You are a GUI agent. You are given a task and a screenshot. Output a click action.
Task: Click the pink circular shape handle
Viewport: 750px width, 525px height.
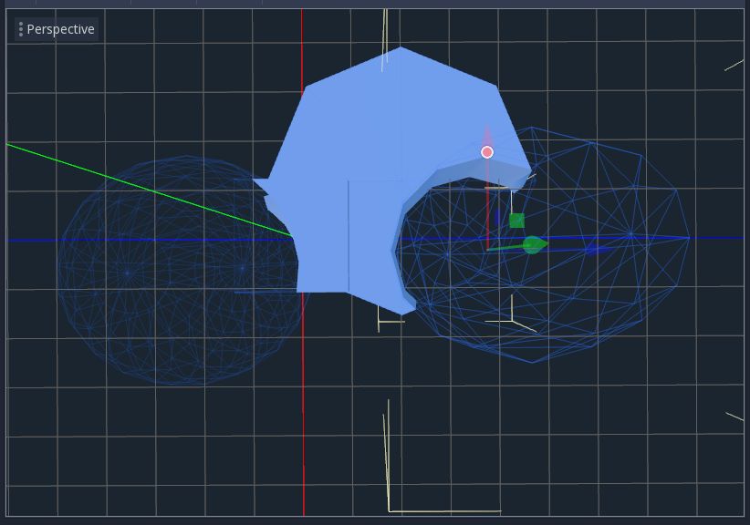click(x=487, y=152)
